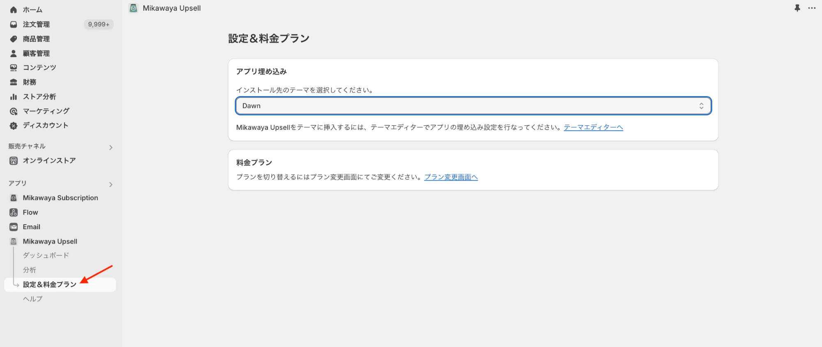
Task: Click the content icon beside コンテンツ
Action: (14, 67)
